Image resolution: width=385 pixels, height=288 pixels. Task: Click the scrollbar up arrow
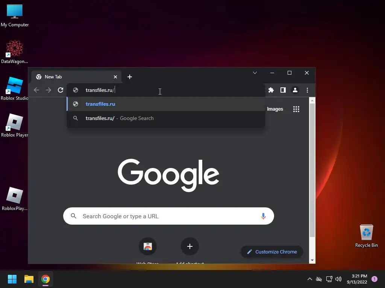point(312,100)
